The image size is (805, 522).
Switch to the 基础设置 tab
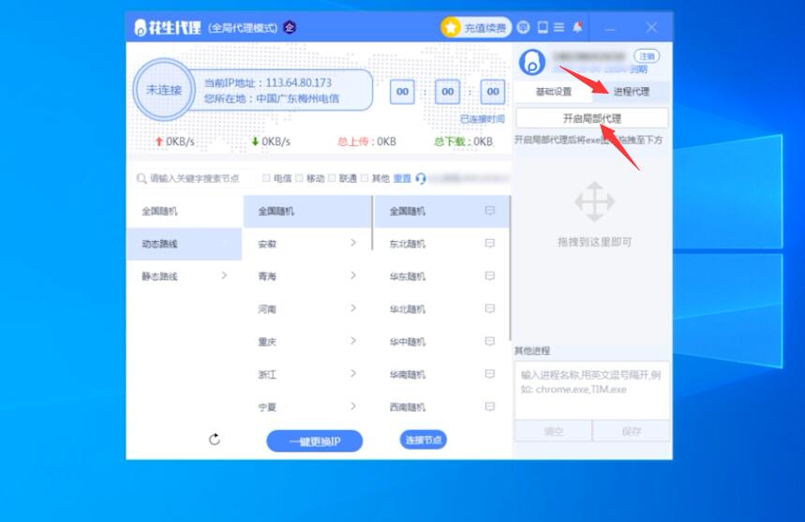click(553, 92)
